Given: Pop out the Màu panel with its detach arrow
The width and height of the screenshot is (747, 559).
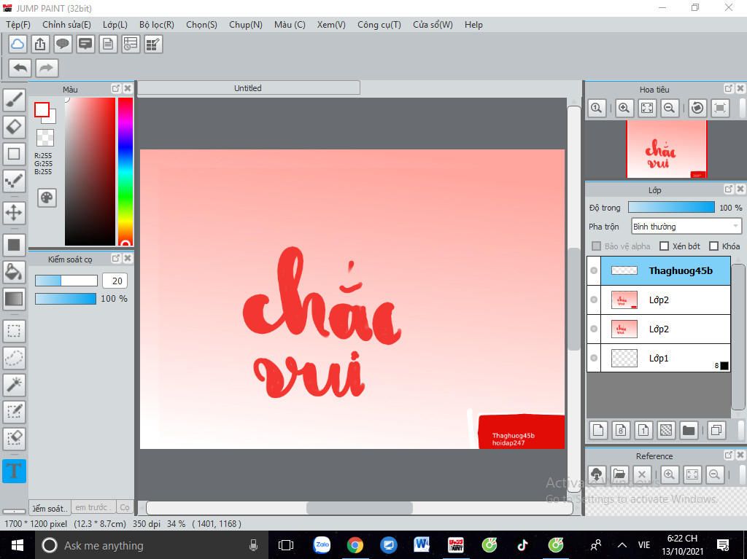Looking at the screenshot, I should point(115,87).
